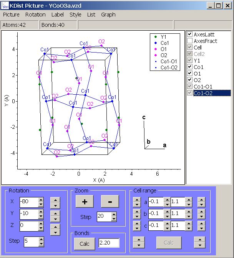Increase Zoom Step with spinner up arrow
This screenshot has height=258, width=234.
(x=114, y=214)
